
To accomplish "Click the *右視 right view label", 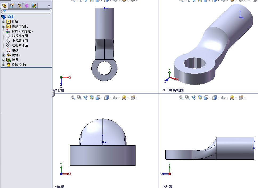I will point(168,186).
